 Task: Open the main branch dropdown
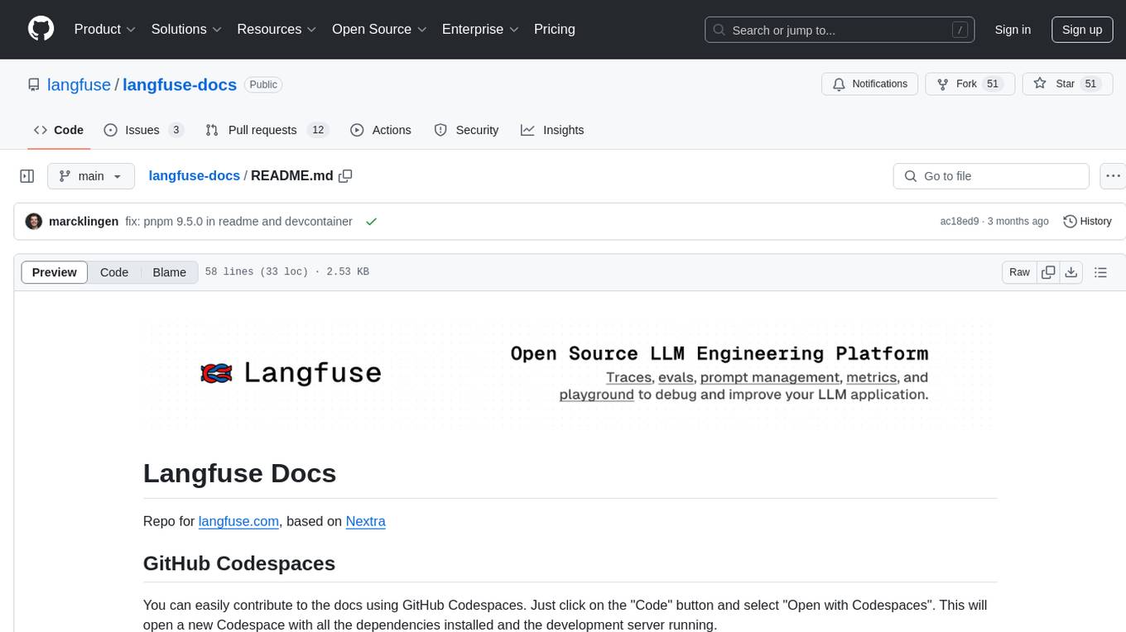(91, 176)
